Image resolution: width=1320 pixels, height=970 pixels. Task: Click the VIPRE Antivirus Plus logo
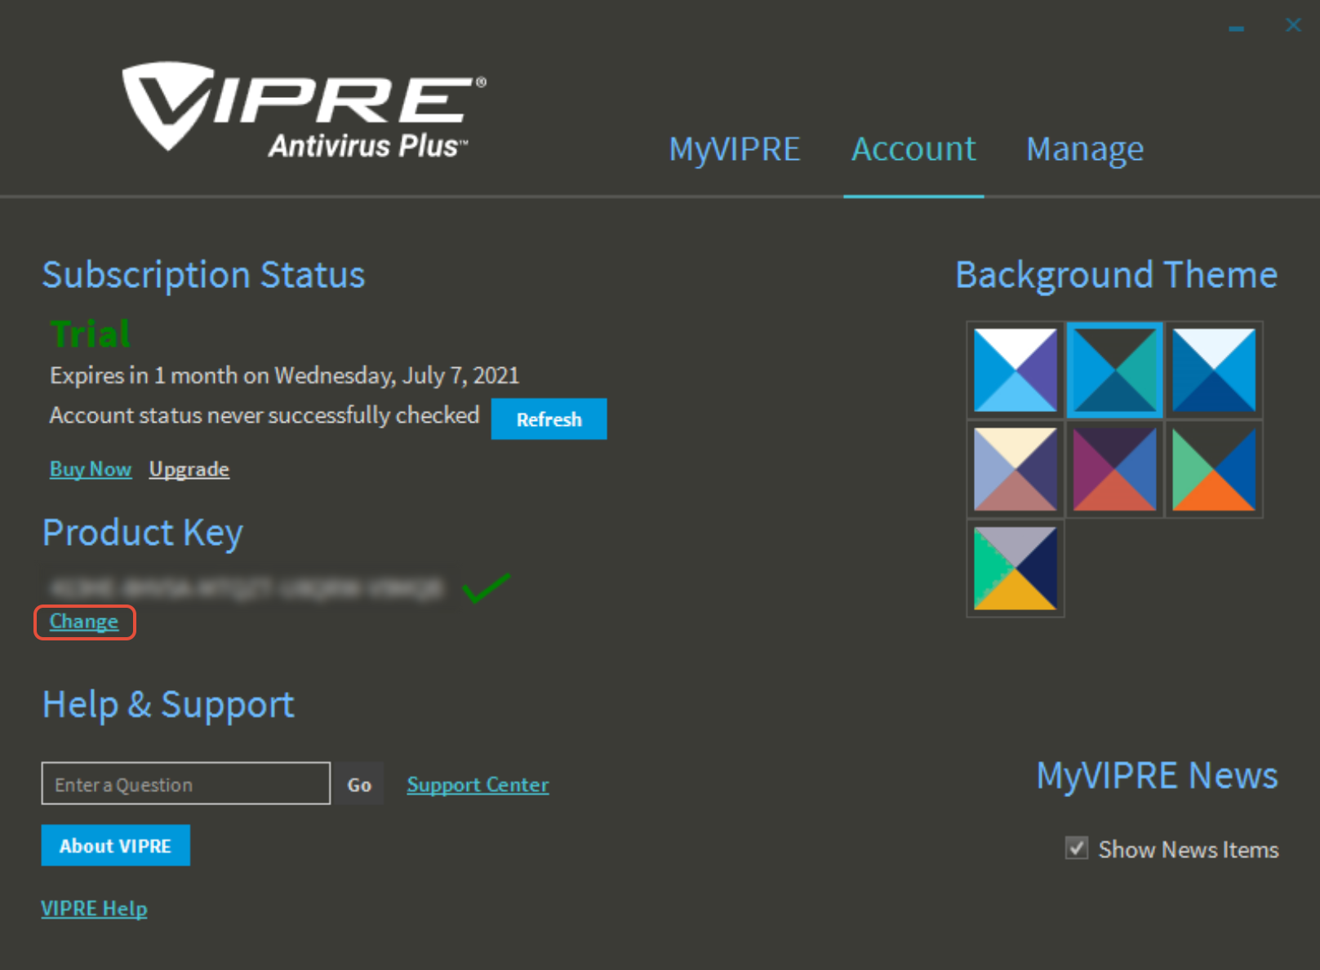(304, 110)
